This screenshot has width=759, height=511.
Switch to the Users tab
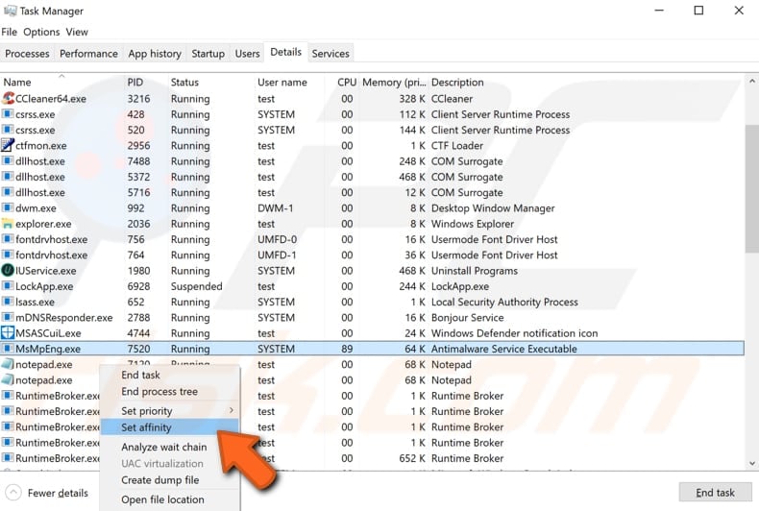(247, 54)
